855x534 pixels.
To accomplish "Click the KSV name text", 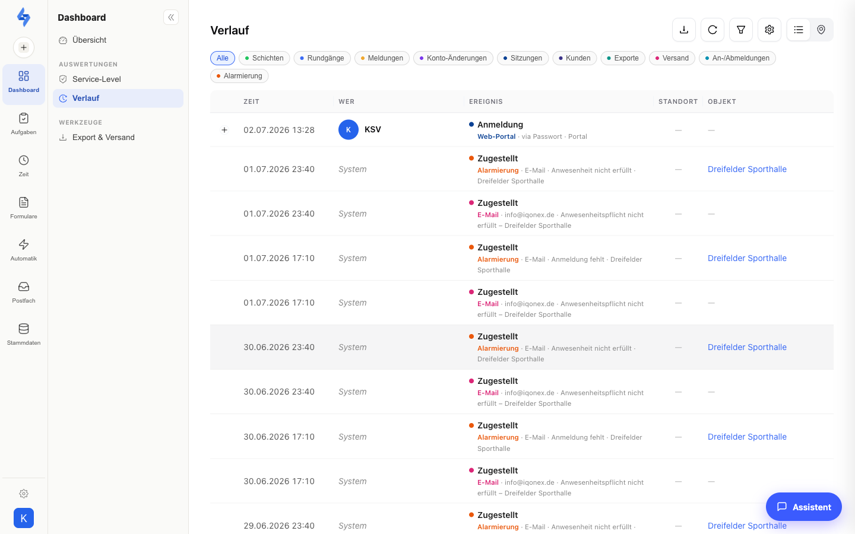I will pyautogui.click(x=373, y=129).
